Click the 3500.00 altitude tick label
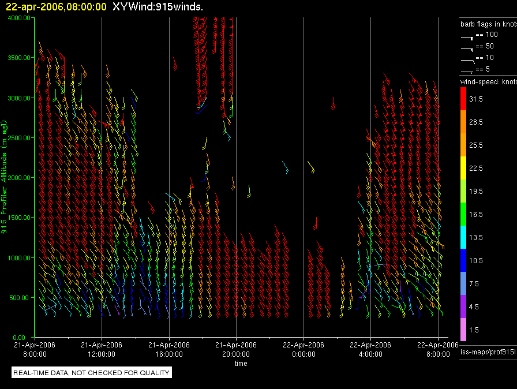 click(x=19, y=58)
